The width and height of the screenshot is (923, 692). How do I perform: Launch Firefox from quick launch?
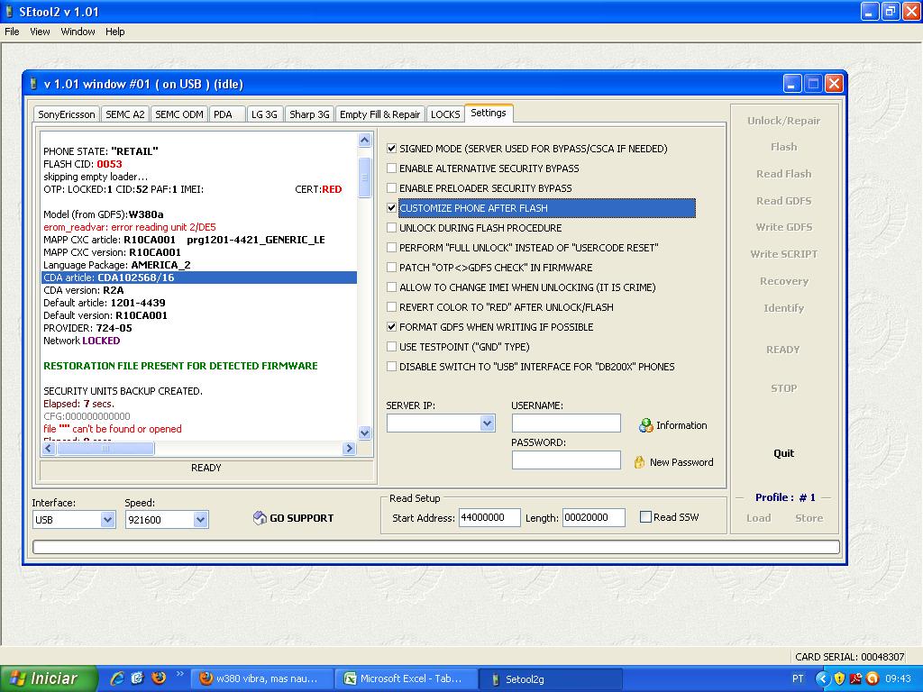[159, 678]
